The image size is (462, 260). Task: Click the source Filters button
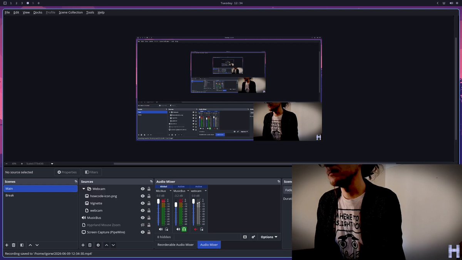click(92, 172)
